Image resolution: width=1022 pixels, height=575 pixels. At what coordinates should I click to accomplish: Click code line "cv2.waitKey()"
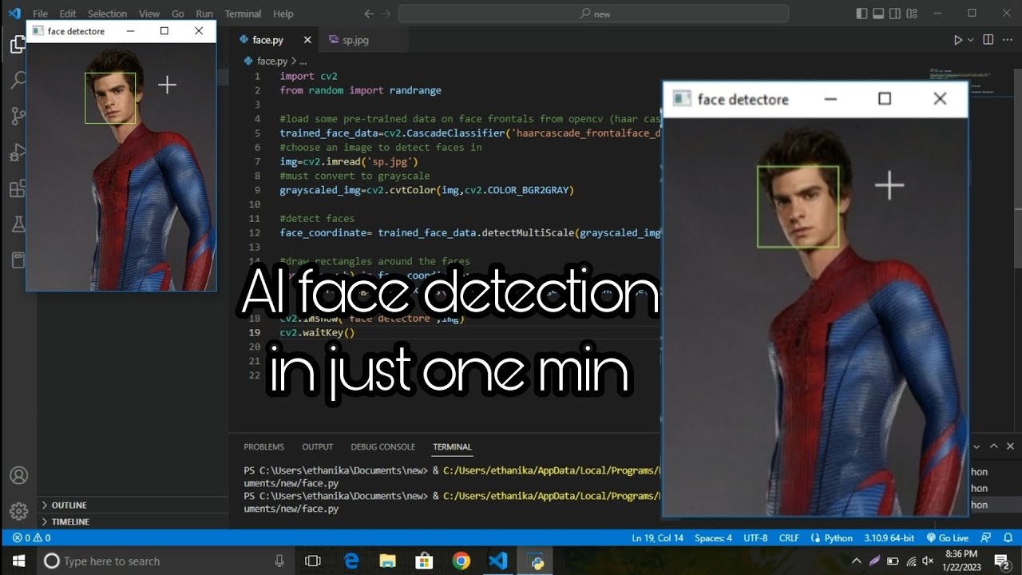click(x=317, y=332)
